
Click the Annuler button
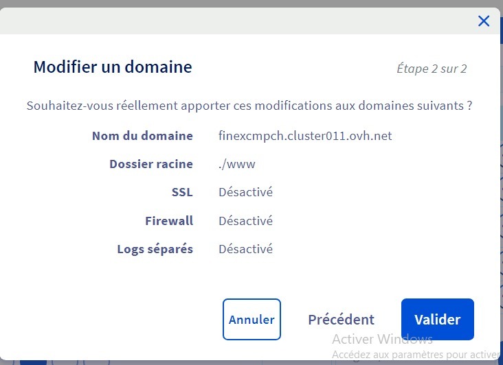(x=252, y=319)
